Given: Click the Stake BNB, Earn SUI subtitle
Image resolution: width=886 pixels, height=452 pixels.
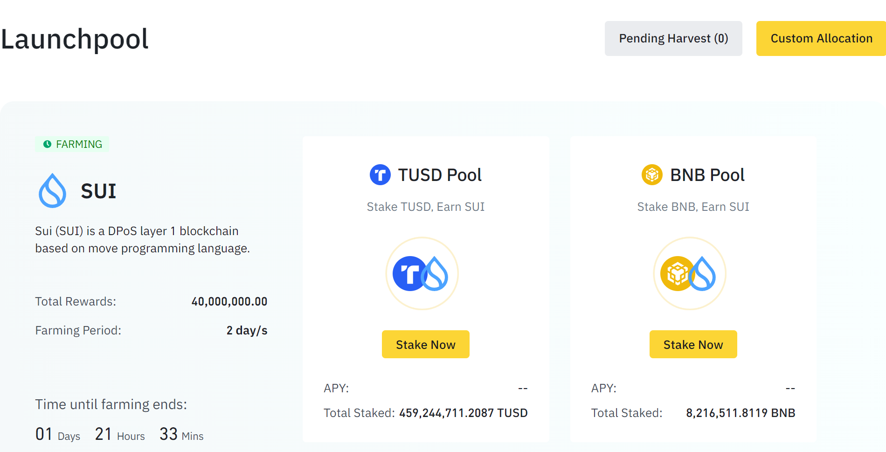Looking at the screenshot, I should [x=693, y=207].
